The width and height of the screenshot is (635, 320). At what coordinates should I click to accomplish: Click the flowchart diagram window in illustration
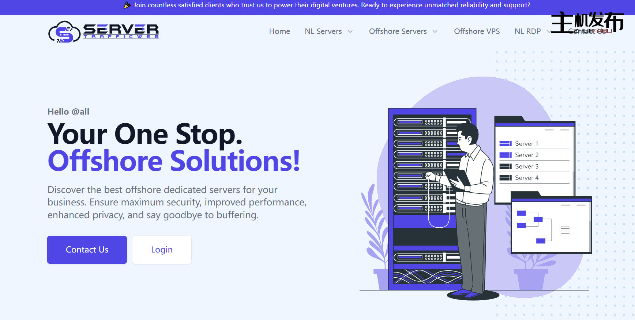coord(551,226)
